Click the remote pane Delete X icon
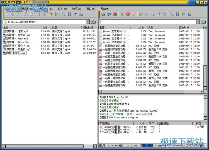Image resolution: width=209 pixels, height=150 pixels. 147,14
